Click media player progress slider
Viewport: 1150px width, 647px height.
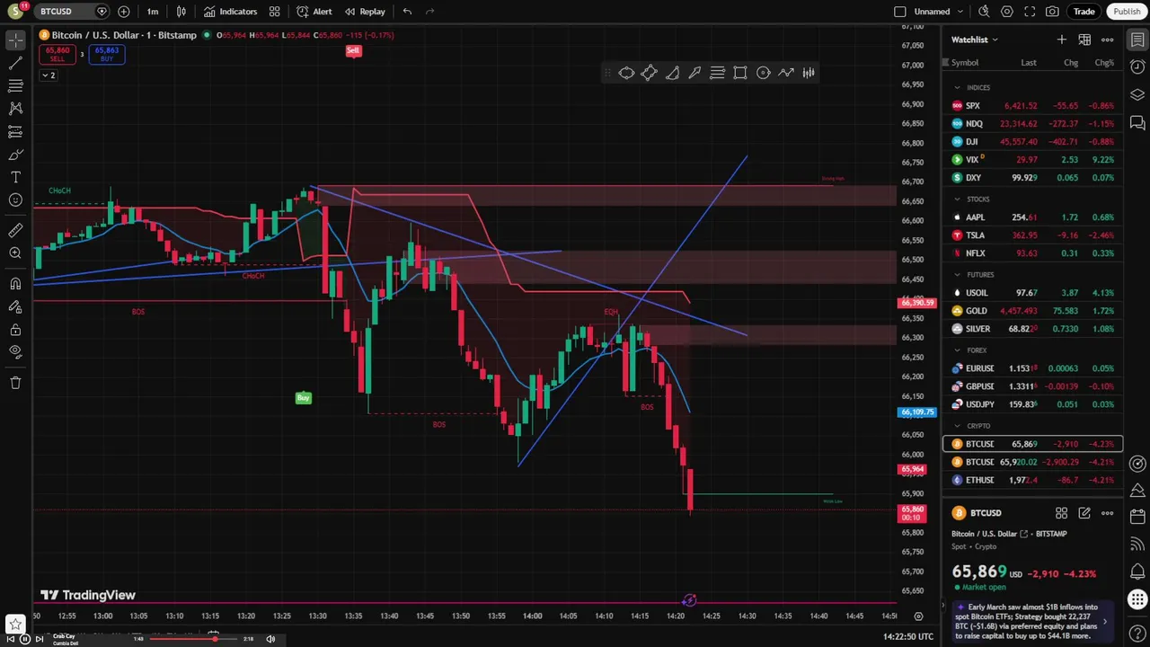pyautogui.click(x=192, y=639)
